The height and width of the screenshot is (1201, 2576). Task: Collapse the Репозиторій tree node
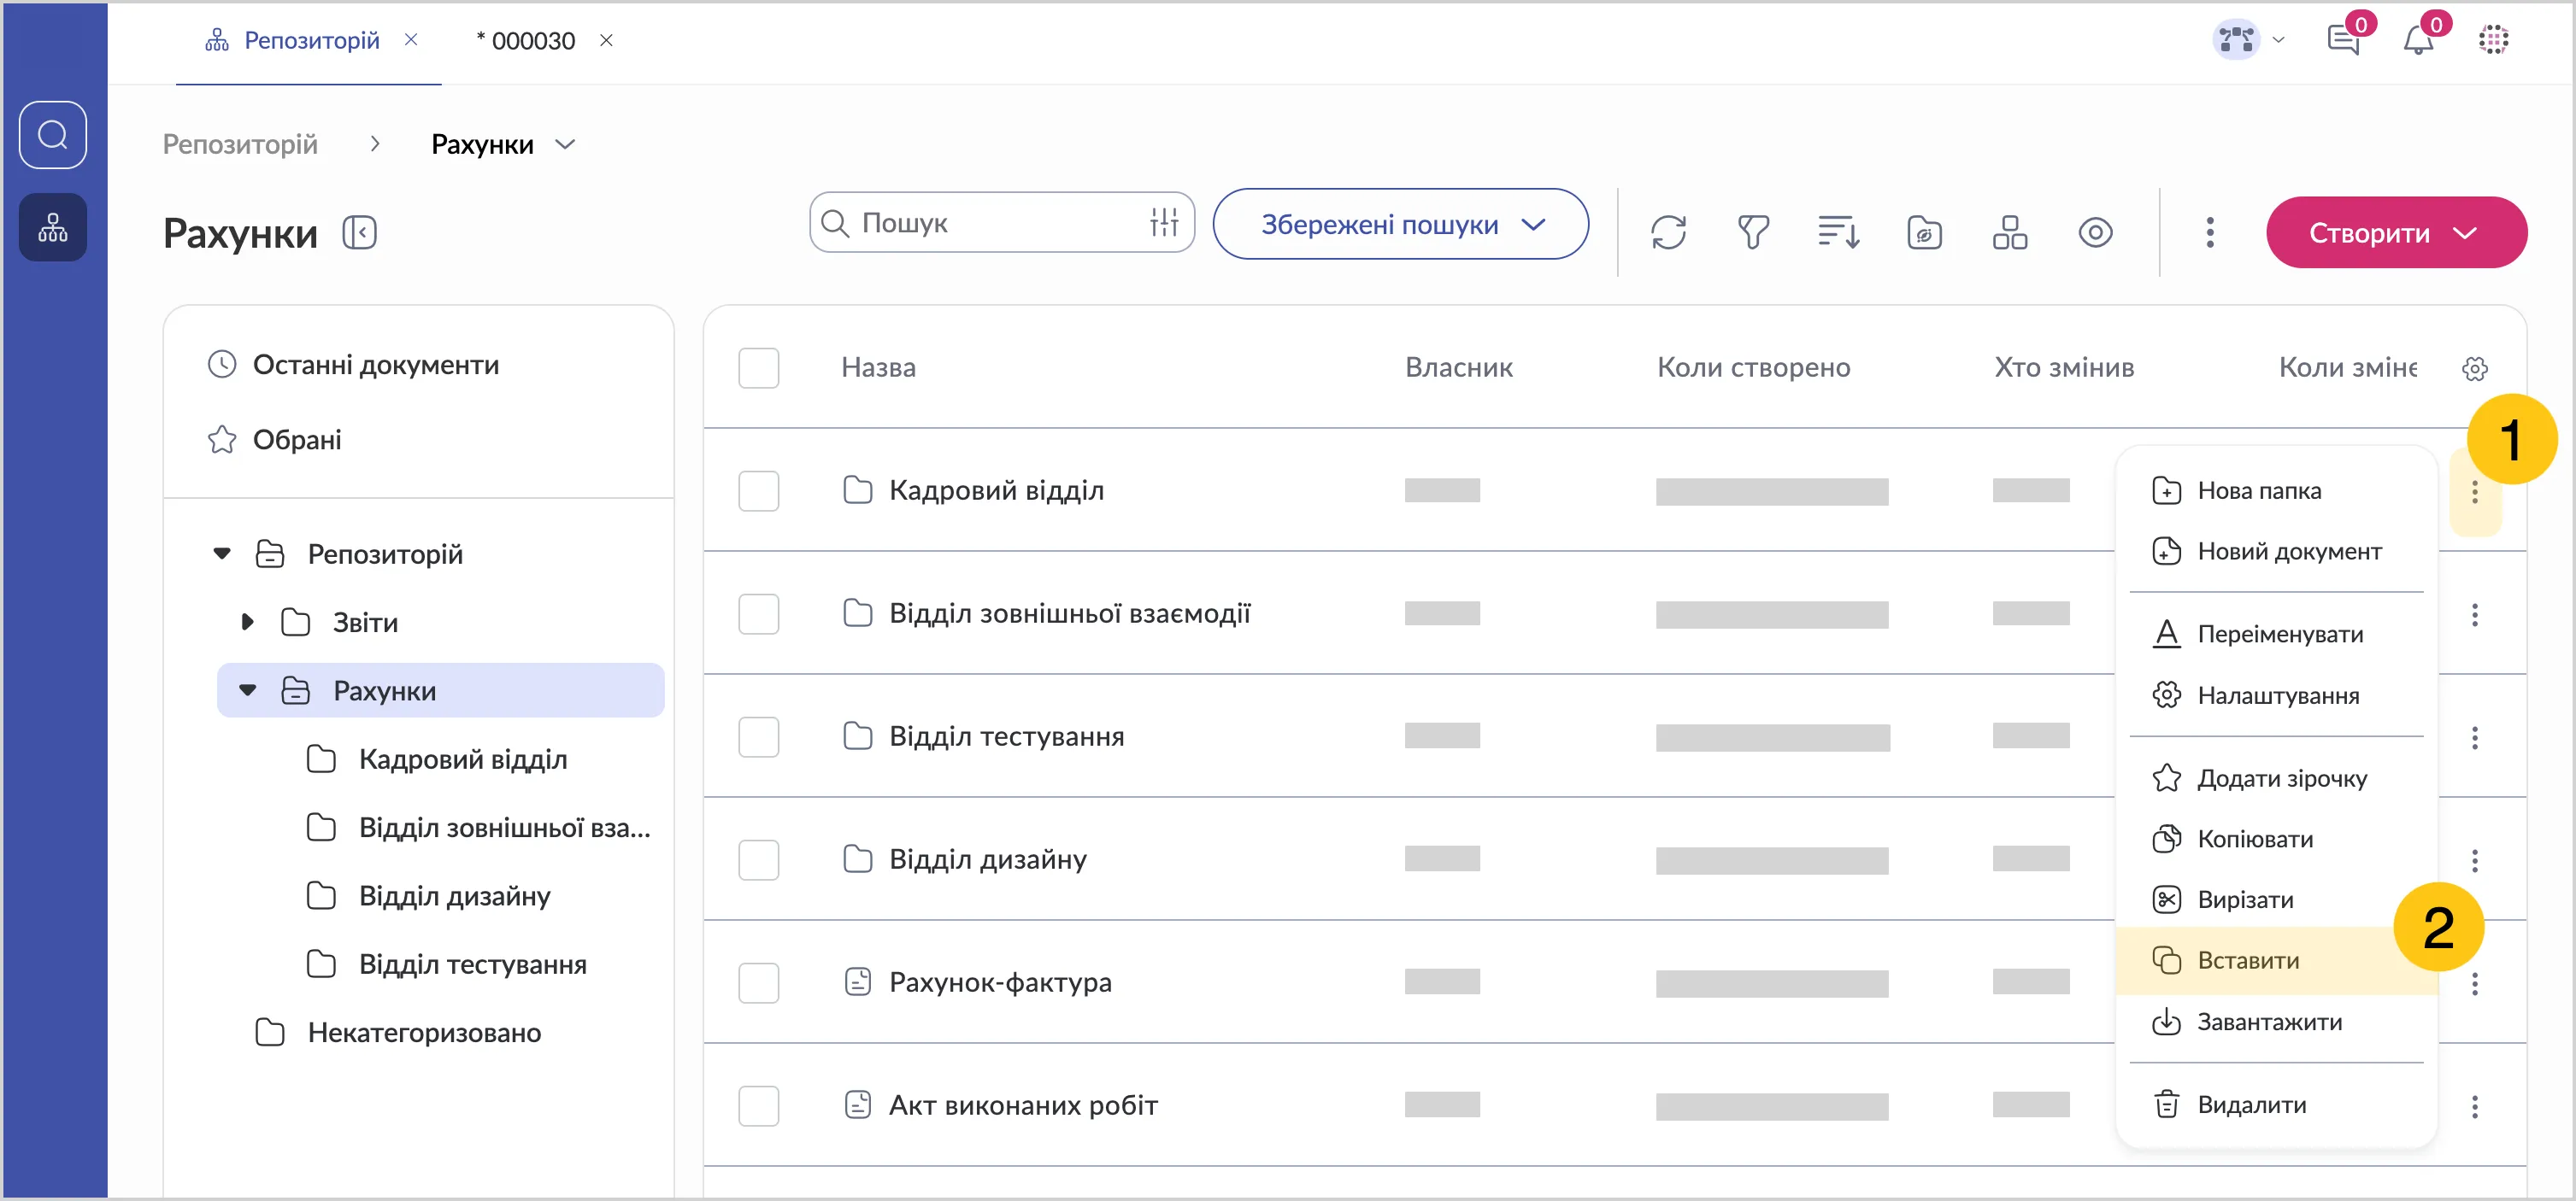pos(222,554)
